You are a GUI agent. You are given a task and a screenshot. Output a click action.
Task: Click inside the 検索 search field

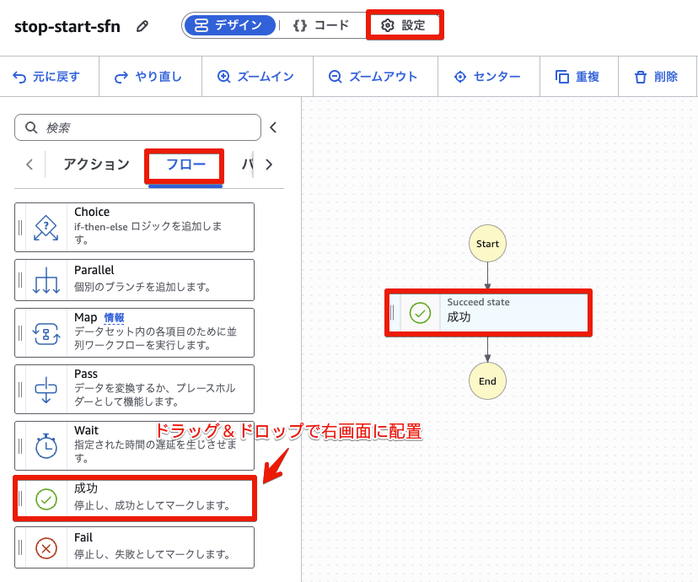(x=135, y=127)
